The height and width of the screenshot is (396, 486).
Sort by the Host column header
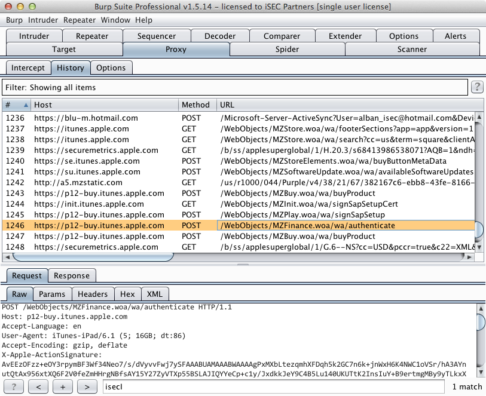[105, 105]
